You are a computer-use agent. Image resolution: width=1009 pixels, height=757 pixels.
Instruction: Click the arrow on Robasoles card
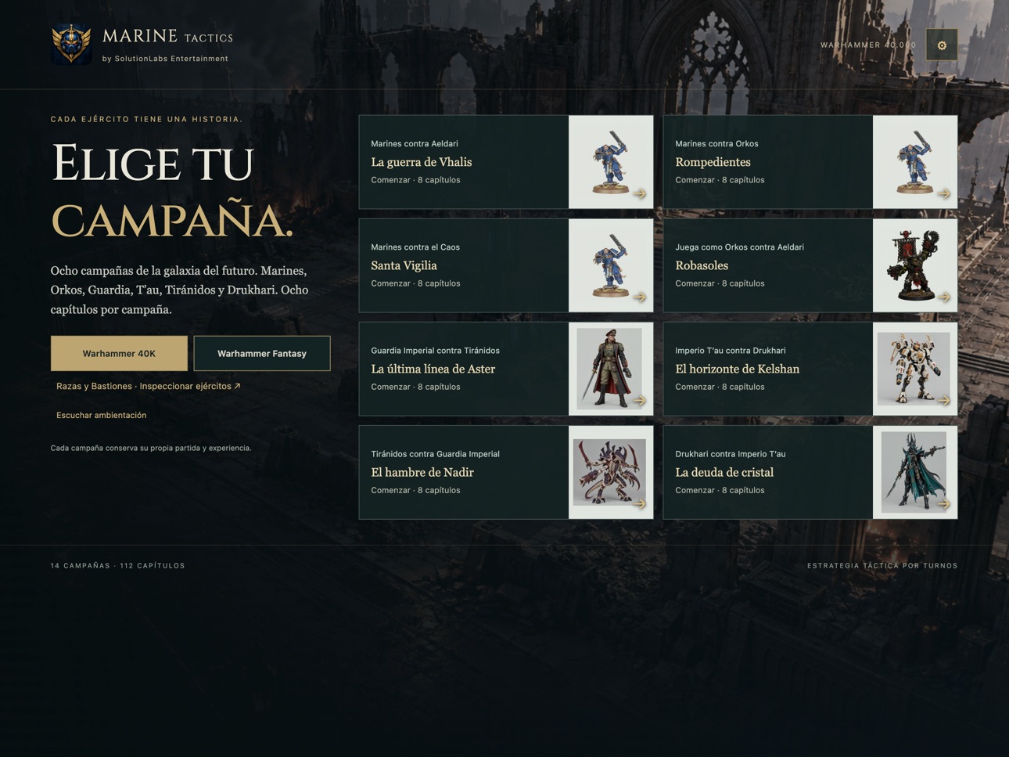944,297
